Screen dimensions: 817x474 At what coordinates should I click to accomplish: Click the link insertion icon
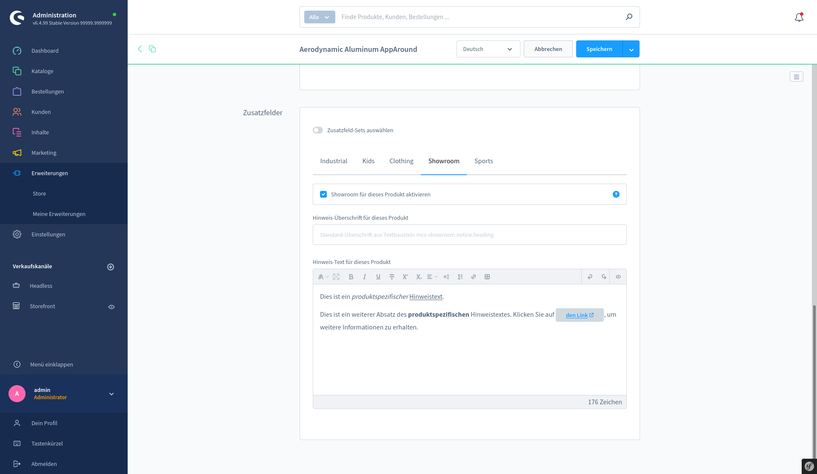[x=474, y=276]
